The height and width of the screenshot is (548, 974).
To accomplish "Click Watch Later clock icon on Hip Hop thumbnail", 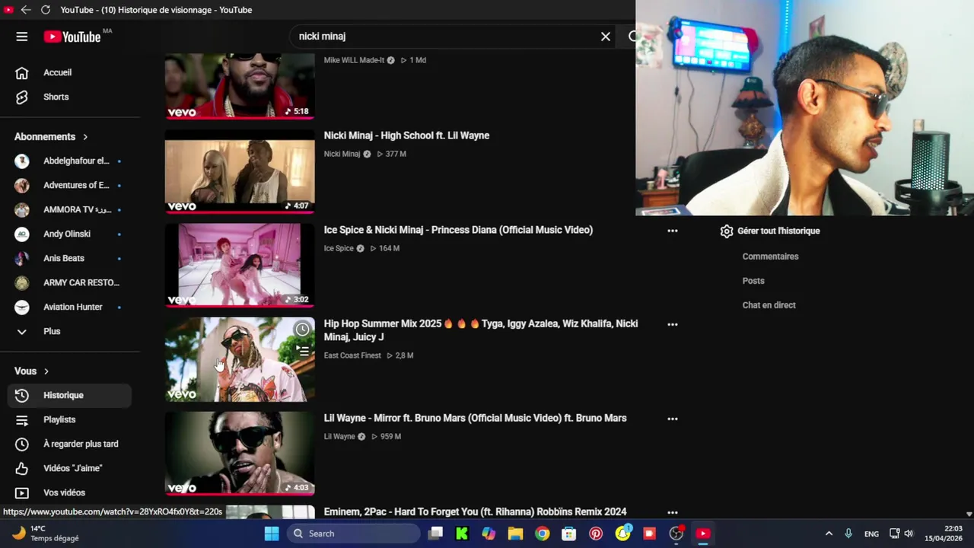I will (303, 330).
